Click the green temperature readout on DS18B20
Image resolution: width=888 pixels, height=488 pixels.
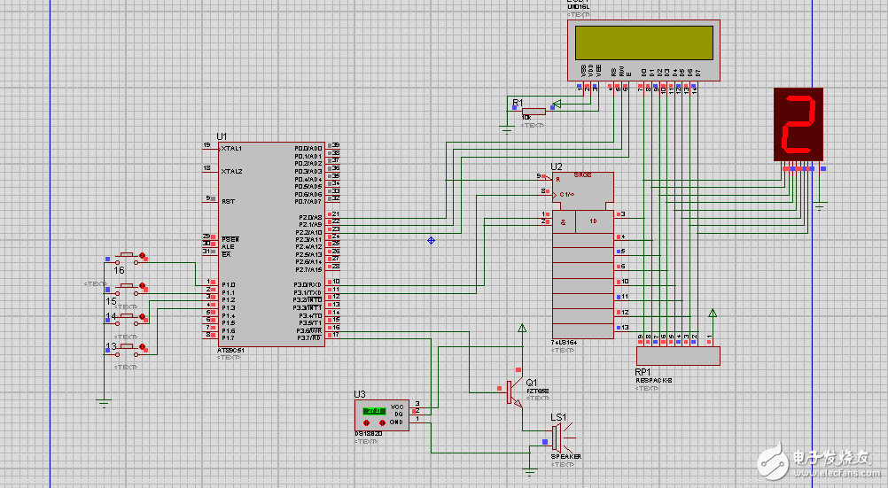click(374, 411)
